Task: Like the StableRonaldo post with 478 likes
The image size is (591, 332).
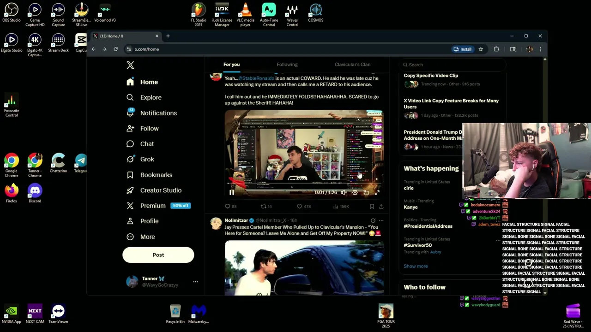Action: tap(304, 206)
